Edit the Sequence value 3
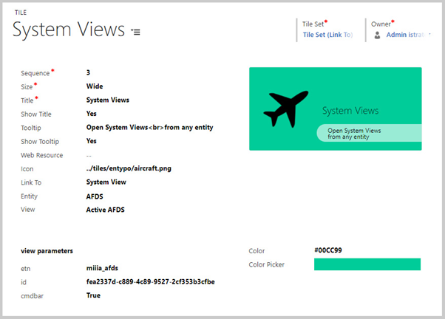Image resolution: width=445 pixels, height=319 pixels. coord(88,72)
